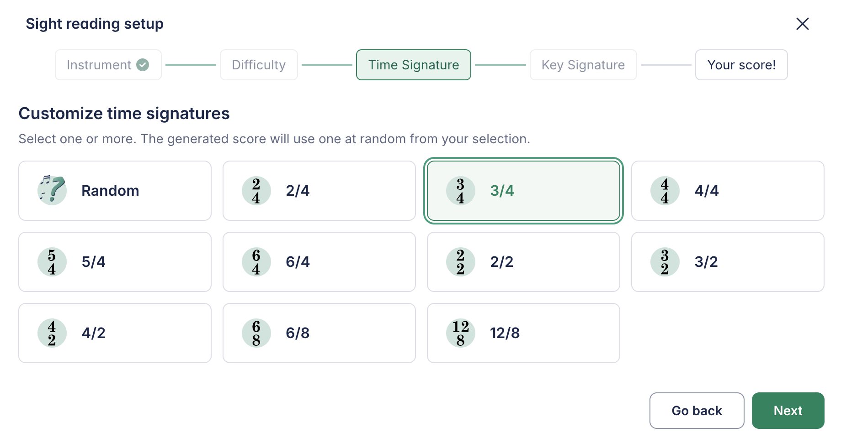Click the Instrument completed checkmark icon

click(143, 65)
